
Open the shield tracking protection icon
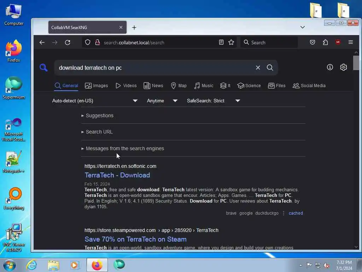88,42
